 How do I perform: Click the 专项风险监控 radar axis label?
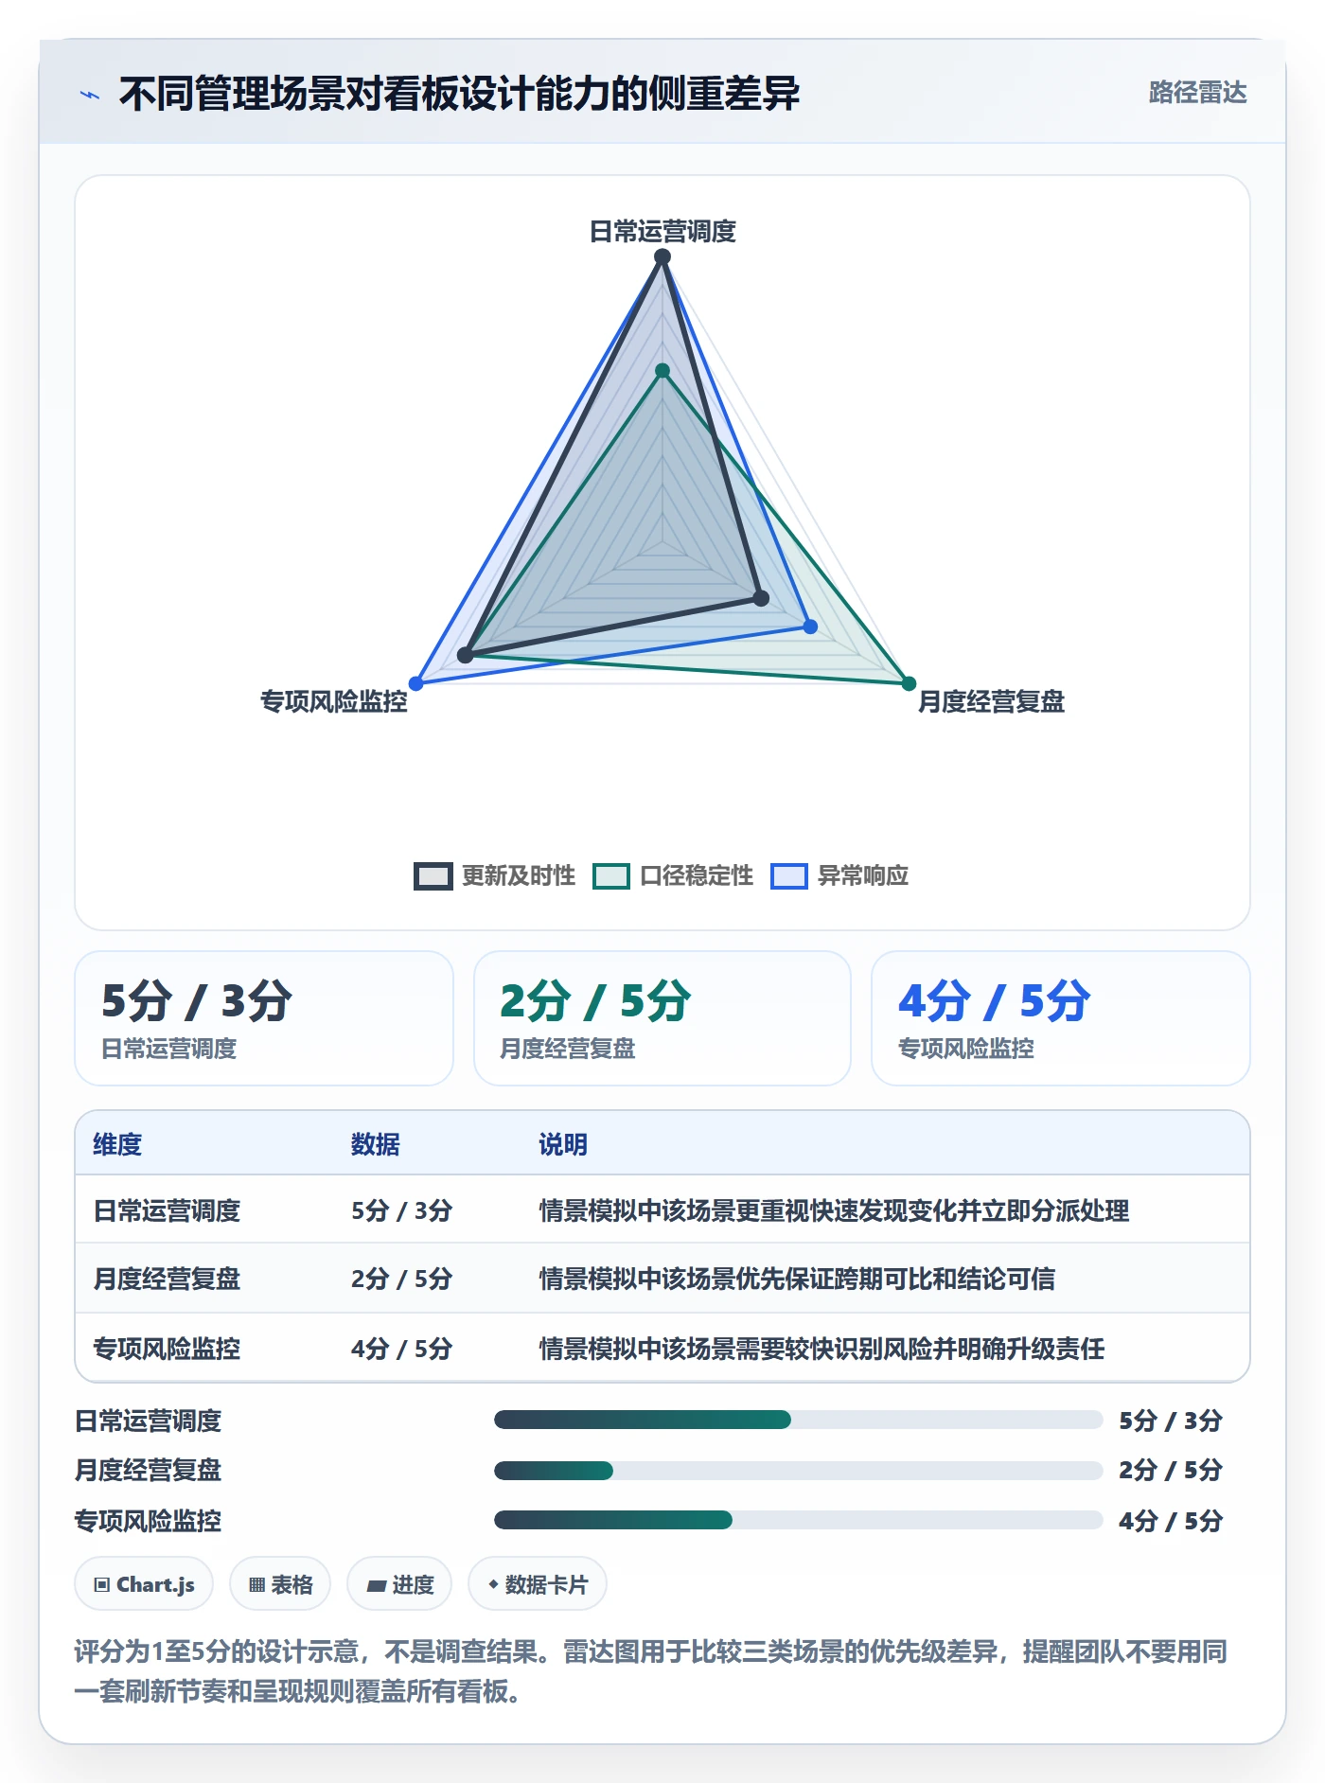tap(334, 701)
